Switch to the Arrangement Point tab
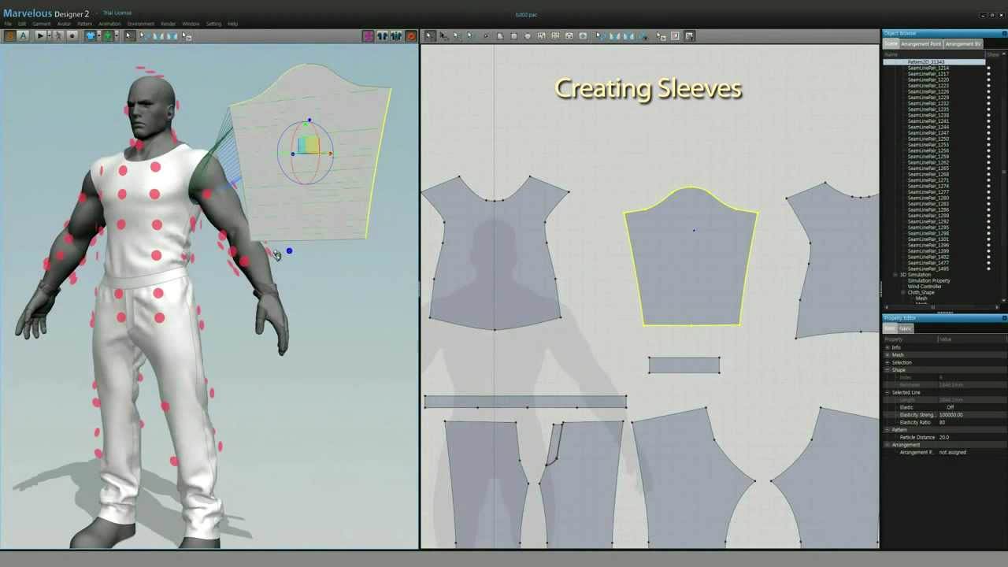This screenshot has height=567, width=1008. [x=921, y=44]
